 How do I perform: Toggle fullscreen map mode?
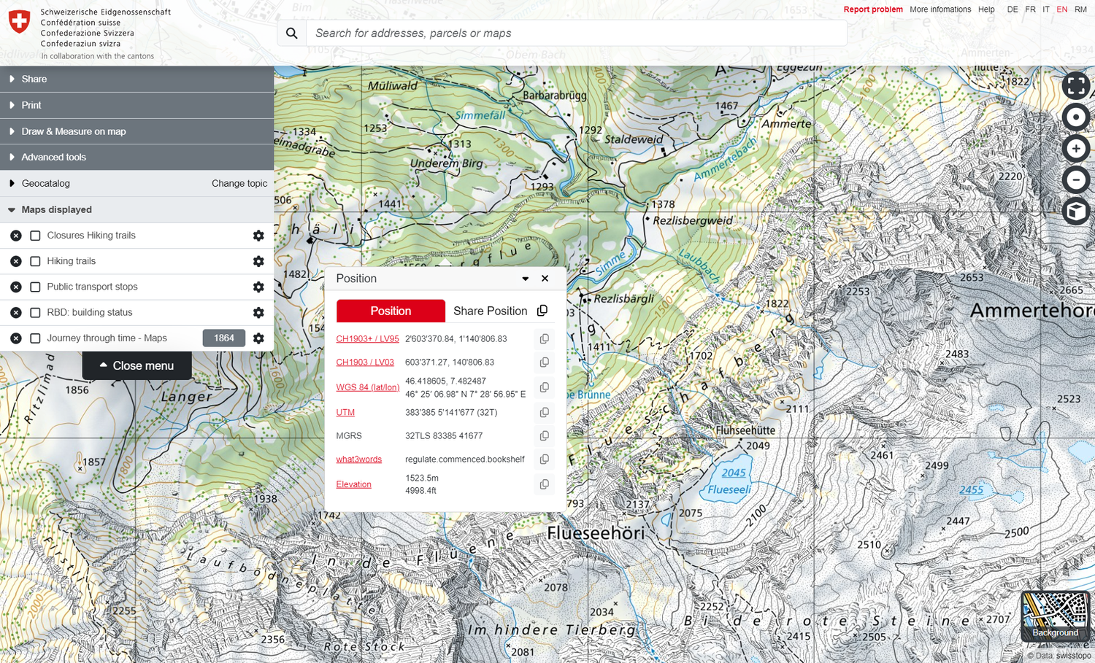[1075, 85]
